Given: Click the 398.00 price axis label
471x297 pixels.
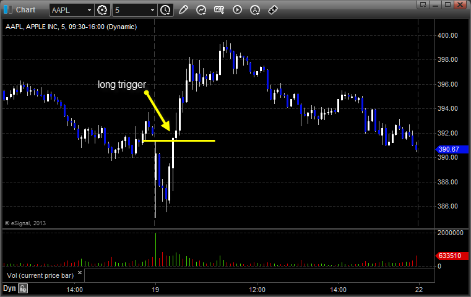Looking at the screenshot, I should (447, 59).
